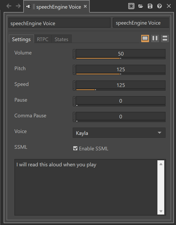176x225 pixels.
Task: Click the Pitch slider showing 125
Action: (x=121, y=70)
